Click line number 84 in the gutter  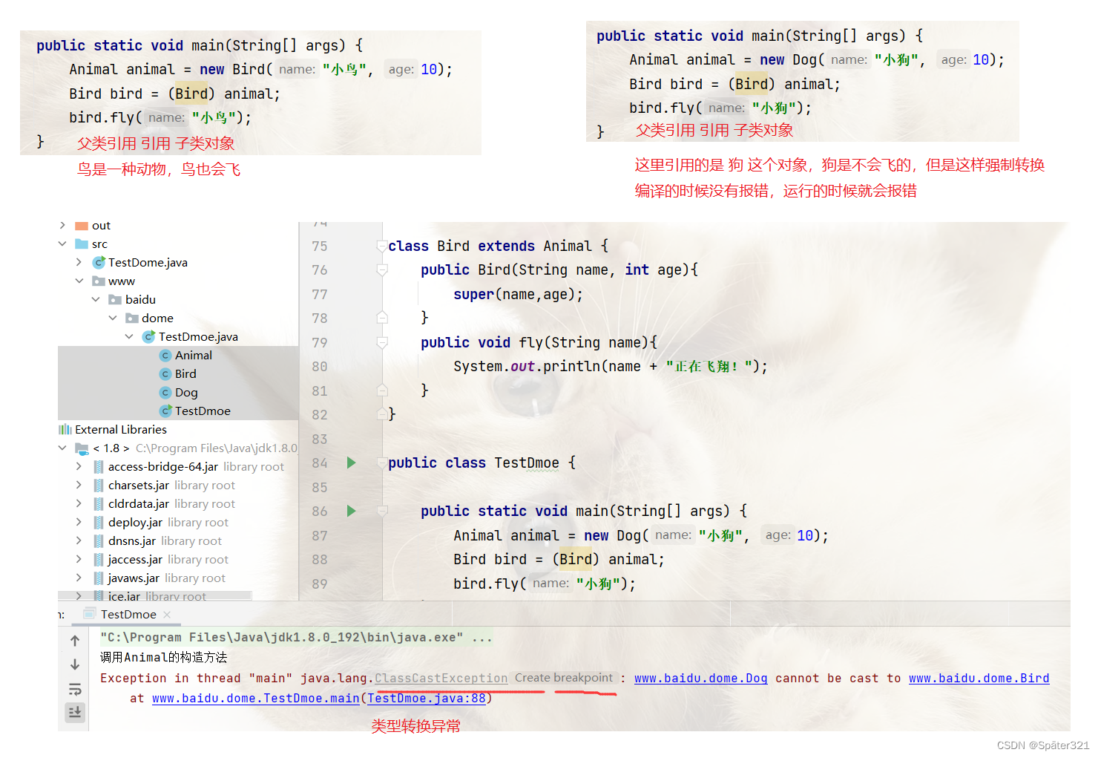pos(320,463)
